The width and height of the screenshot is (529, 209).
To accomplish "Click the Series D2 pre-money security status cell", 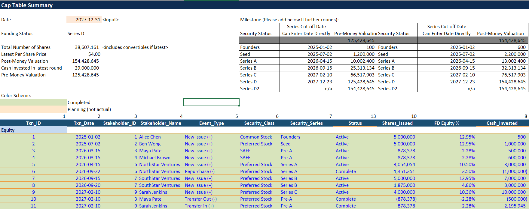I will (x=259, y=89).
